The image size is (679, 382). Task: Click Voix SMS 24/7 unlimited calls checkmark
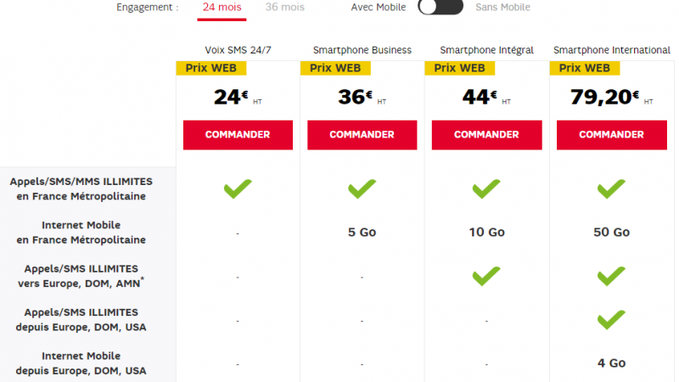coord(238,188)
